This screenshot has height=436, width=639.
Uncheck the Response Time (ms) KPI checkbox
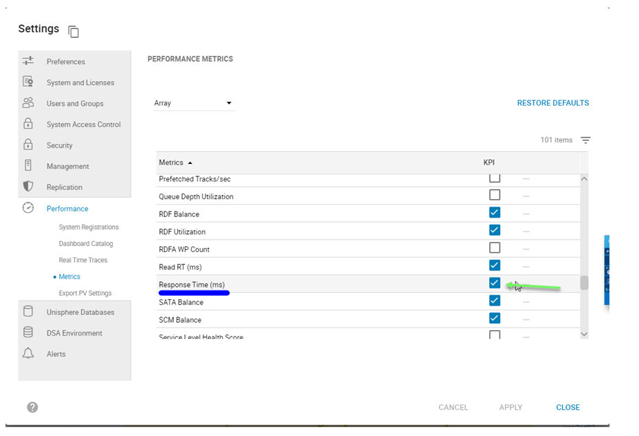495,283
